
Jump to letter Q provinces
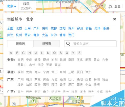pyautogui.click(x=54, y=53)
